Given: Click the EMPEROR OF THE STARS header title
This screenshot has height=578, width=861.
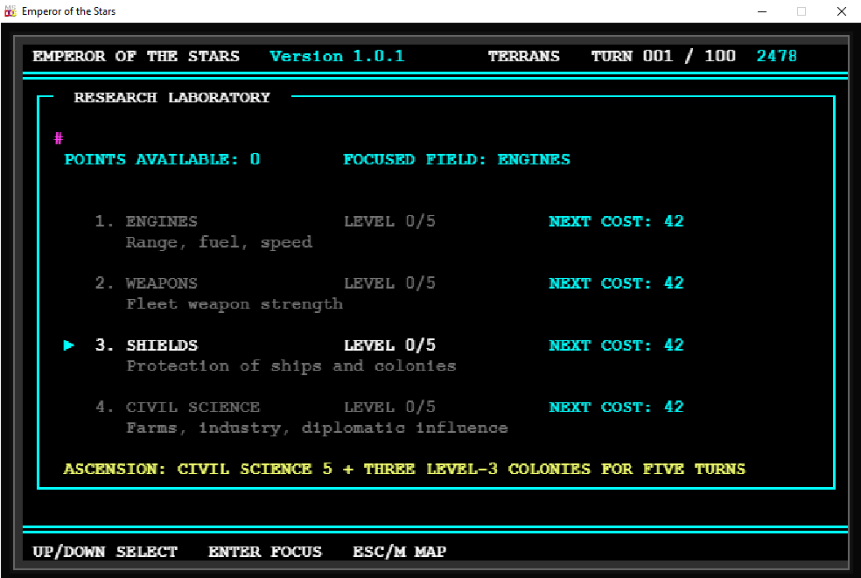Looking at the screenshot, I should click(x=136, y=57).
